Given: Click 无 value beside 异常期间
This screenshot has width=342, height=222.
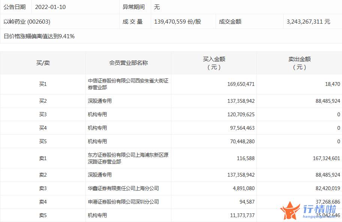Looking at the screenshot, I should click(157, 7).
